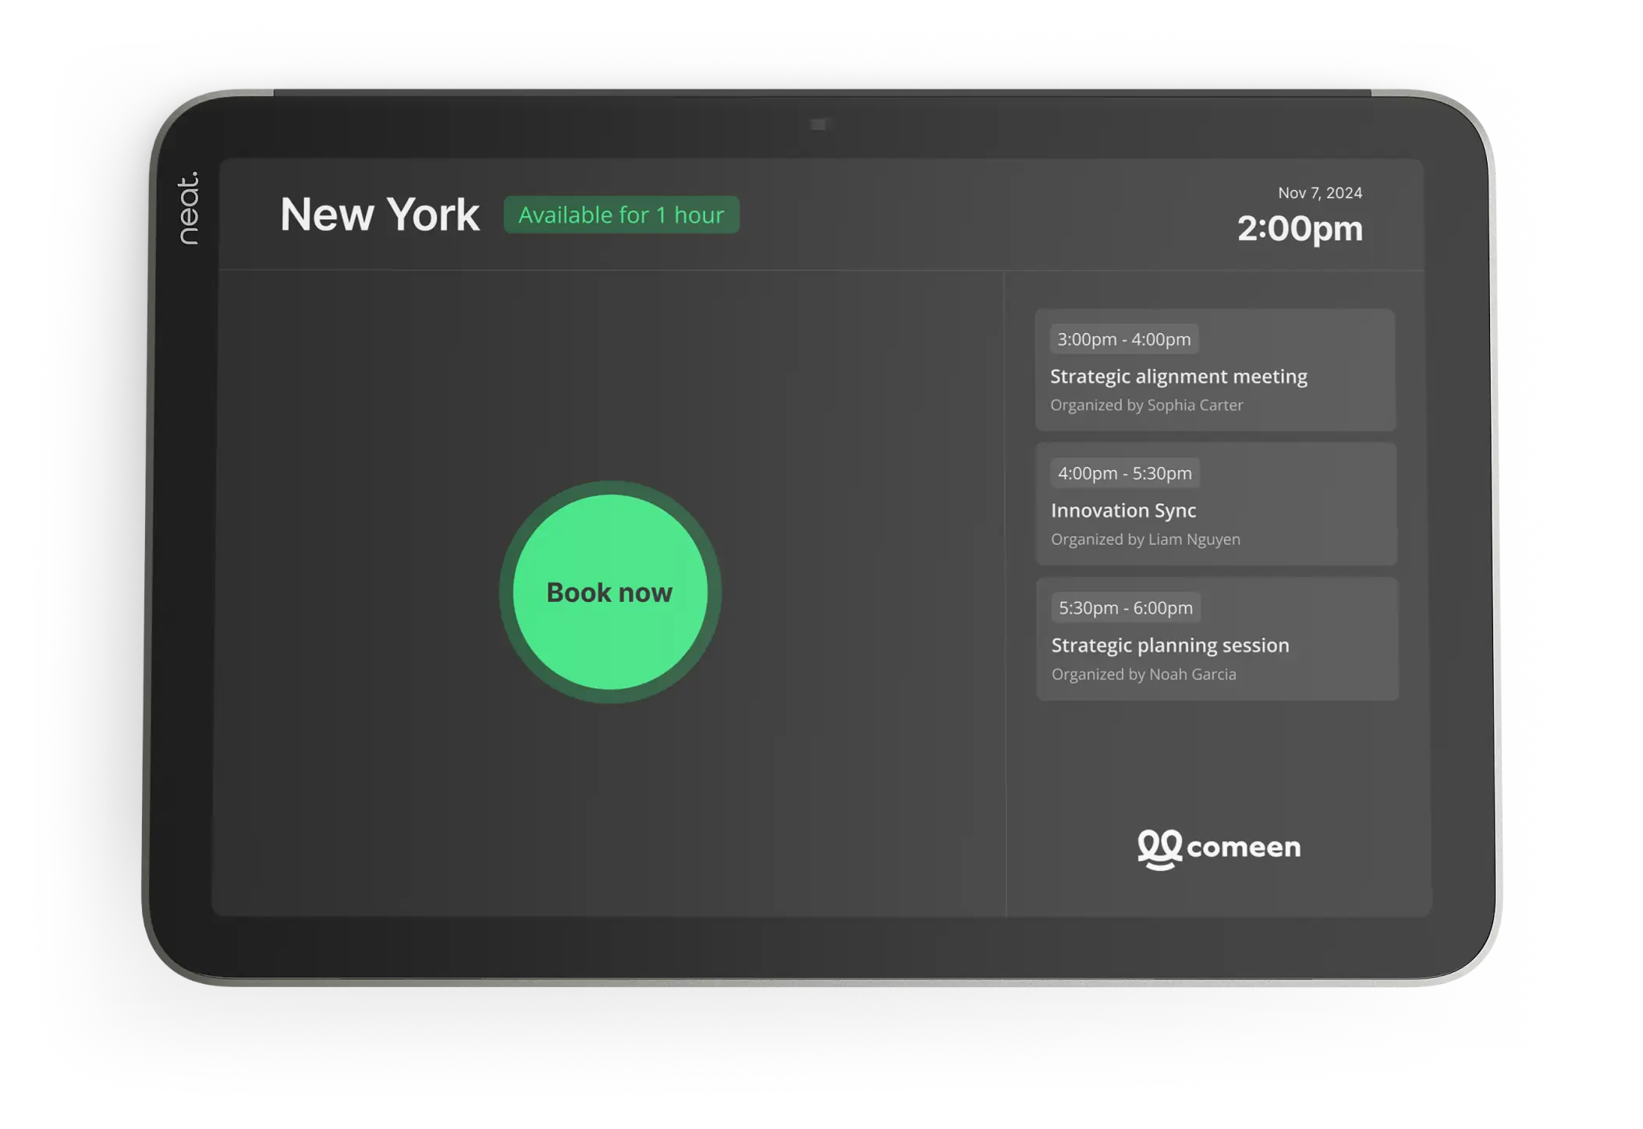Click Organized by Liam Nguyen text
This screenshot has width=1643, height=1129.
pos(1144,540)
